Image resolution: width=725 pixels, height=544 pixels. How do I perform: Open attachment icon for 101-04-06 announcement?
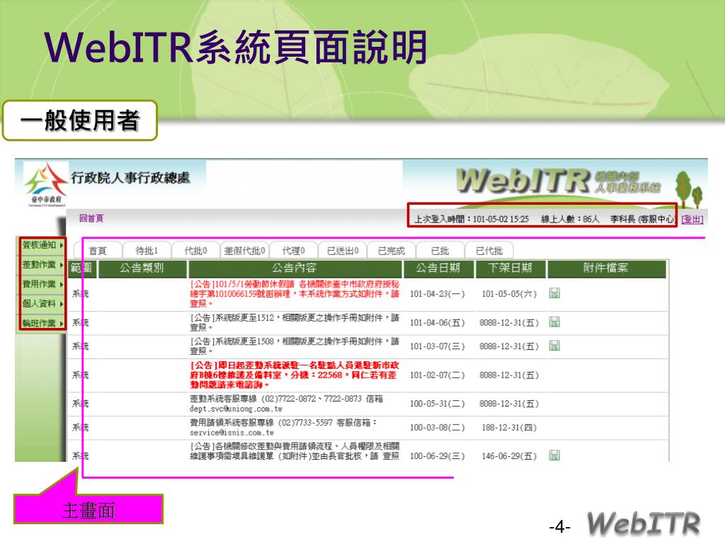[x=554, y=322]
